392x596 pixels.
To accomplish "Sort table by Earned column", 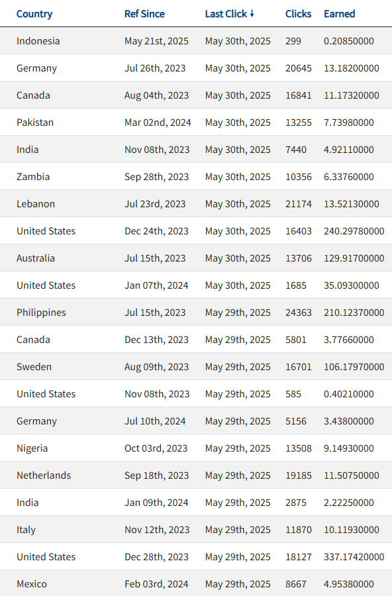I will (x=340, y=14).
